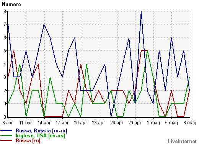
Task: Click the blue line peak at value 8
Action: [141, 11]
